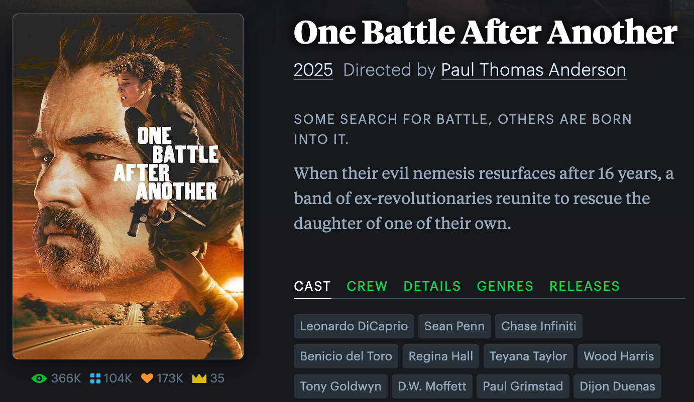The image size is (694, 402).
Task: Open the 2025 release year link
Action: (313, 70)
